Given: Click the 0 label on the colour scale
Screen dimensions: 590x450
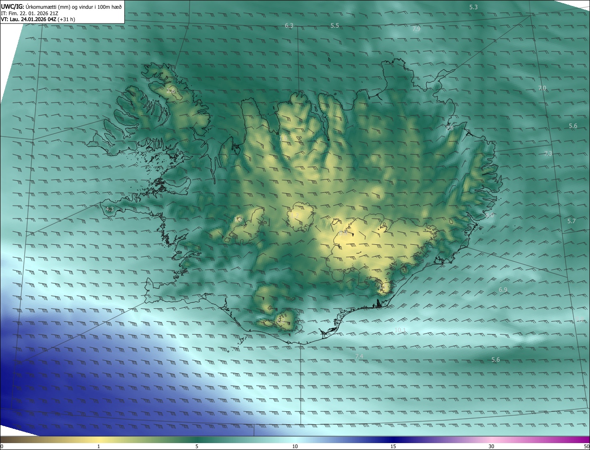Looking at the screenshot, I should point(2,446).
